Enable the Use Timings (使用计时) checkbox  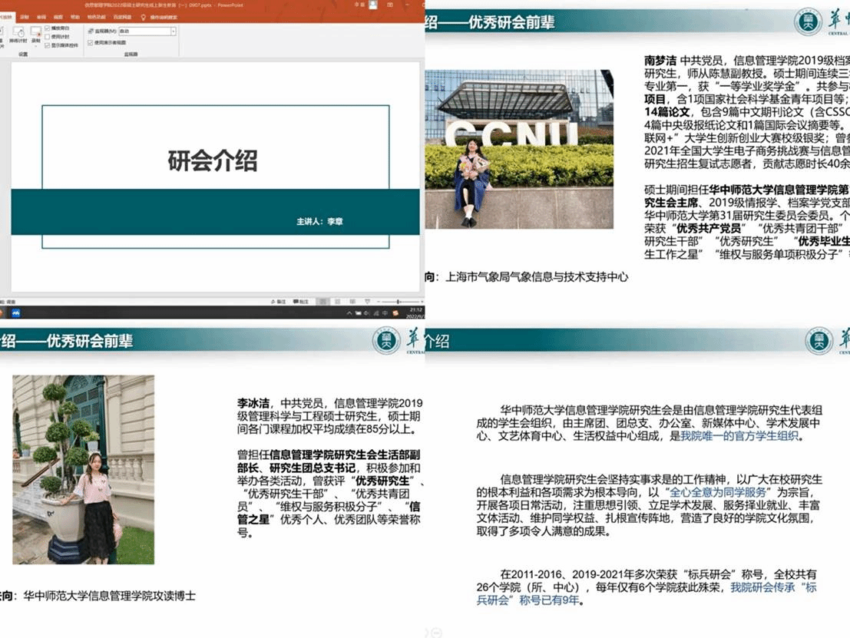(48, 37)
